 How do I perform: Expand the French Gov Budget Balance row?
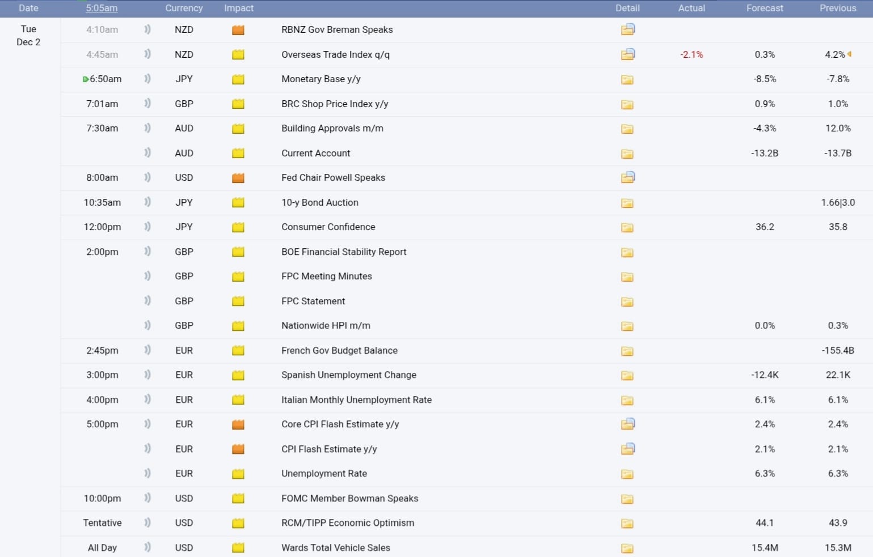[x=339, y=351]
